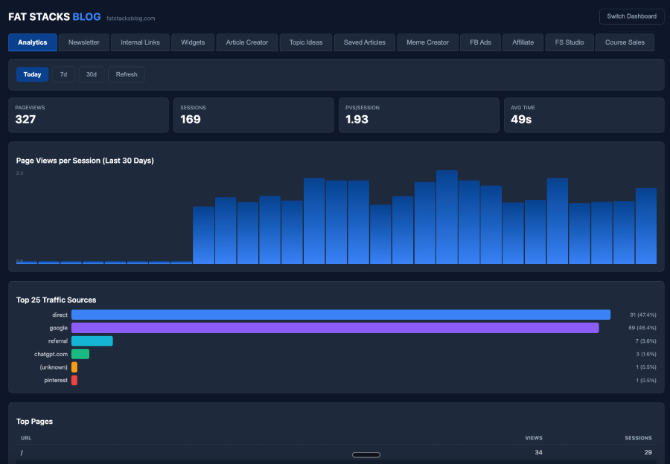670x464 pixels.
Task: Go to the Course Sales tab
Action: pos(625,42)
